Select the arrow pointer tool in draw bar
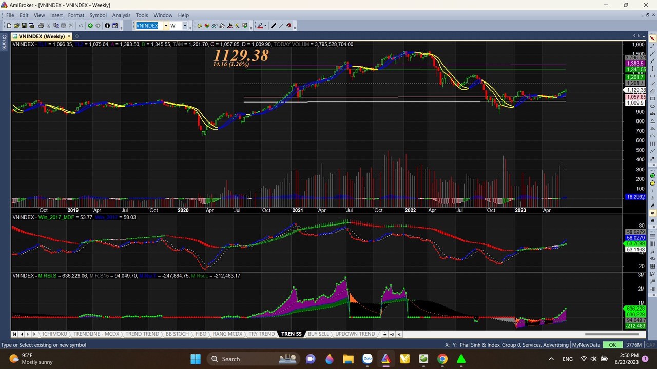Viewport: 657px width, 369px height. [x=652, y=38]
